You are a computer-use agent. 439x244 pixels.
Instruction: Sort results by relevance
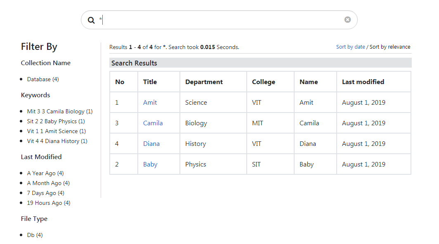(x=390, y=47)
